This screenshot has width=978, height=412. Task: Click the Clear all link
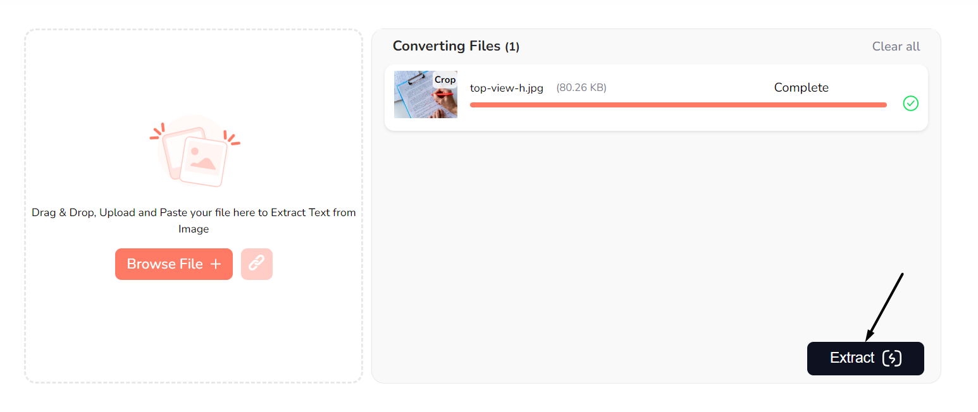coord(896,47)
